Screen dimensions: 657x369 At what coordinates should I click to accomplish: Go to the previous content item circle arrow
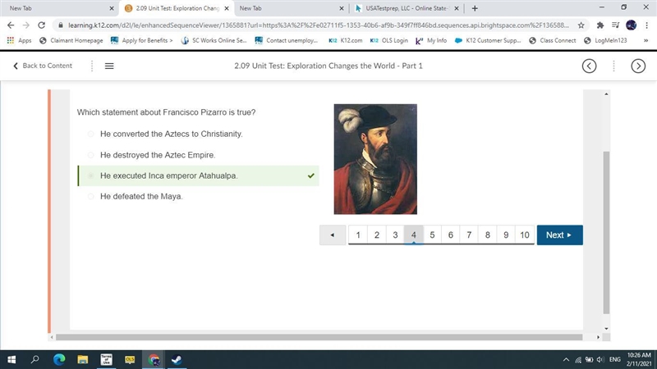(x=589, y=66)
